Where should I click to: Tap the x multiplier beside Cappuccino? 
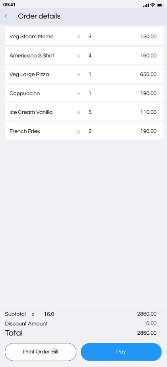coord(78,94)
